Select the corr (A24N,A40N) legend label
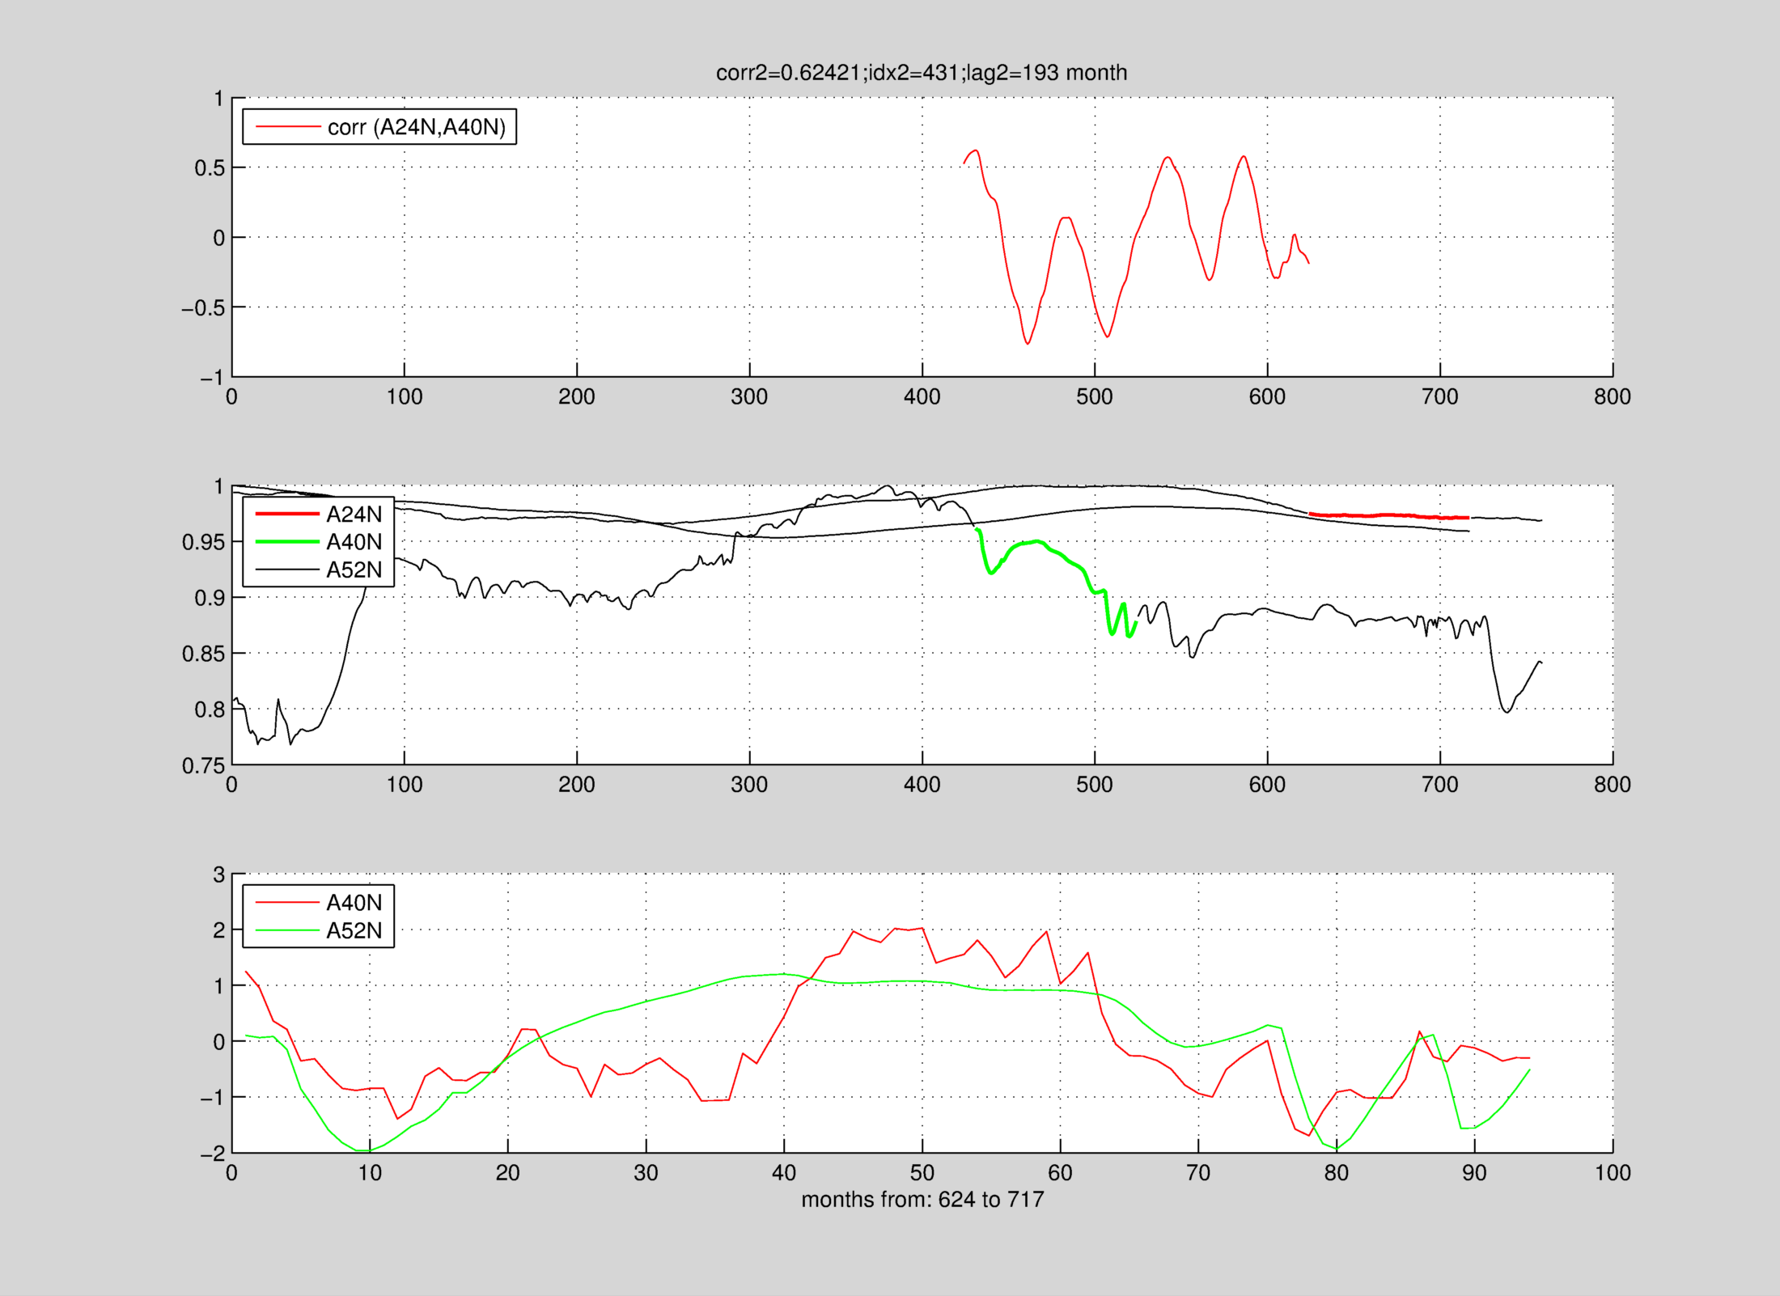 (416, 127)
